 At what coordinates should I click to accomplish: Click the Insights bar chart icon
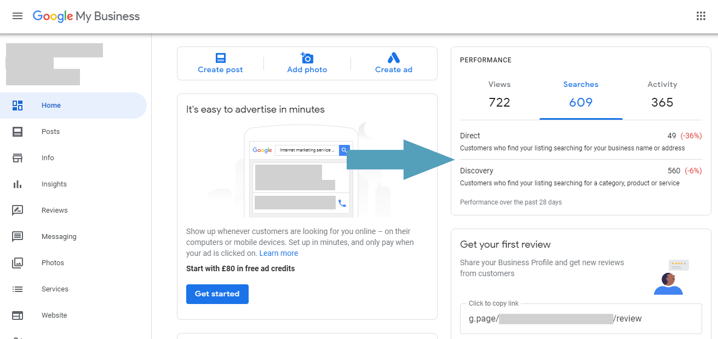pyautogui.click(x=18, y=184)
